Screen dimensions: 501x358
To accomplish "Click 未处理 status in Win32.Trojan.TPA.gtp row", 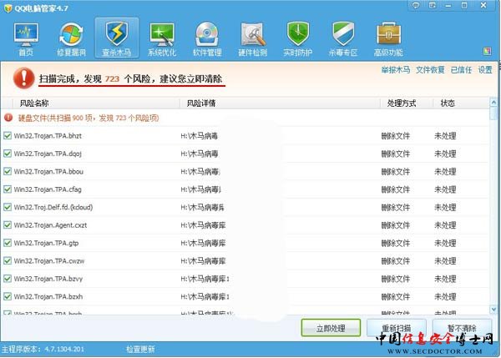I will click(x=445, y=243).
